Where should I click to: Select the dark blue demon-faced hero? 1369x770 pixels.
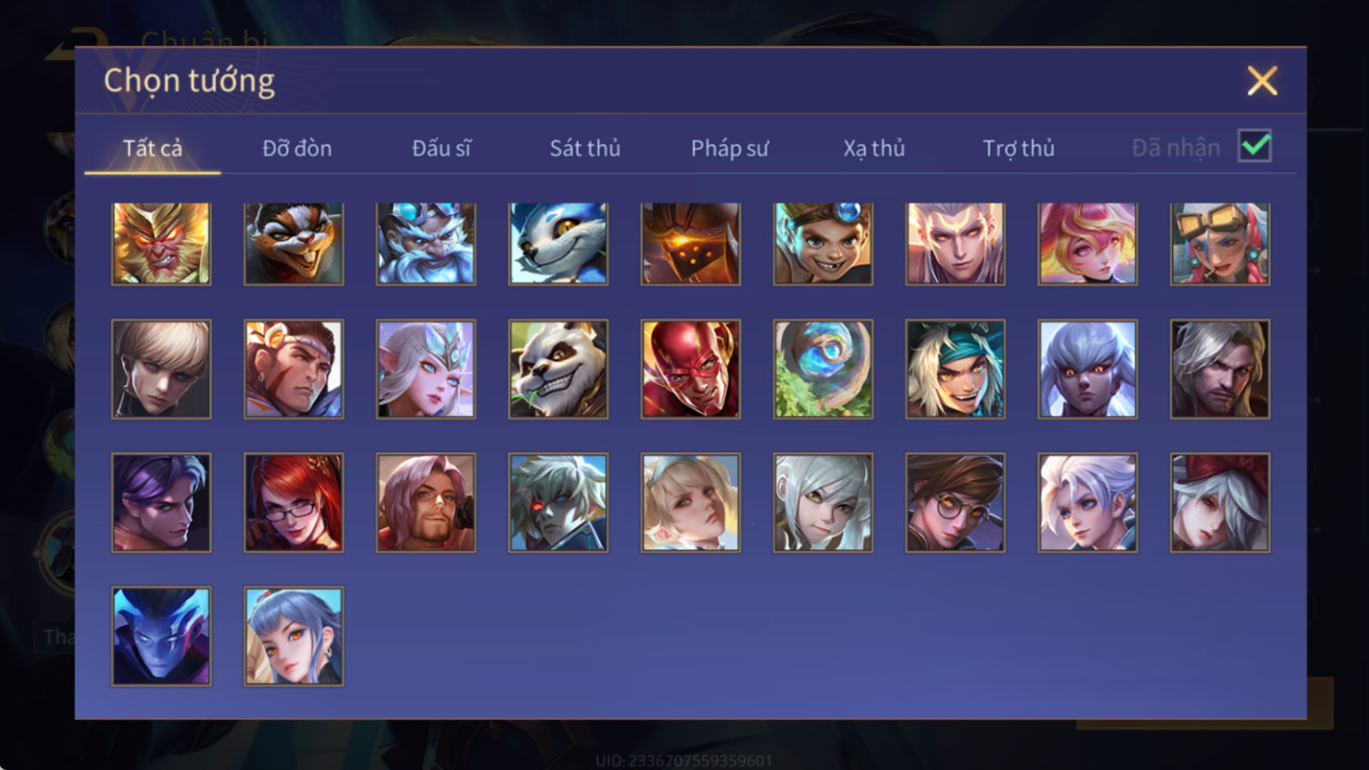tap(161, 636)
